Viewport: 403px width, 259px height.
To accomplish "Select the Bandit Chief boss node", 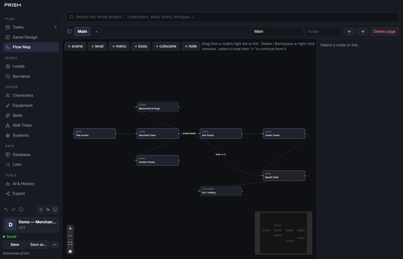I will tap(284, 176).
